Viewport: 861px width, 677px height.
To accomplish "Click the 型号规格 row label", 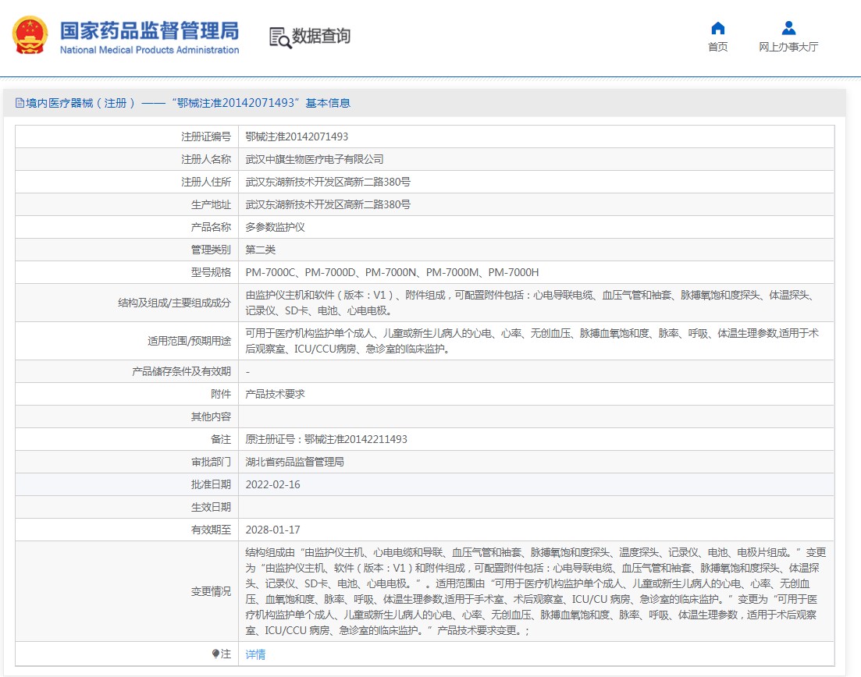I will [211, 272].
